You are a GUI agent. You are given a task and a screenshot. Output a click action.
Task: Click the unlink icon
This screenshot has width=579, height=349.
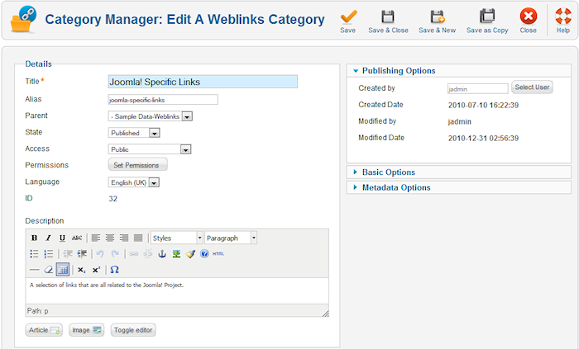(x=148, y=253)
